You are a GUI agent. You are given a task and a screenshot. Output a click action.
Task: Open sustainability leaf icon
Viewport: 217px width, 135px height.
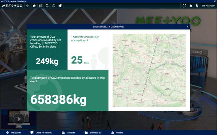click(x=60, y=6)
